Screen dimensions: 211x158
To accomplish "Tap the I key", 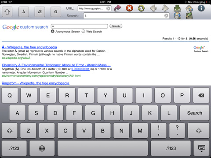I will [x=144, y=95].
